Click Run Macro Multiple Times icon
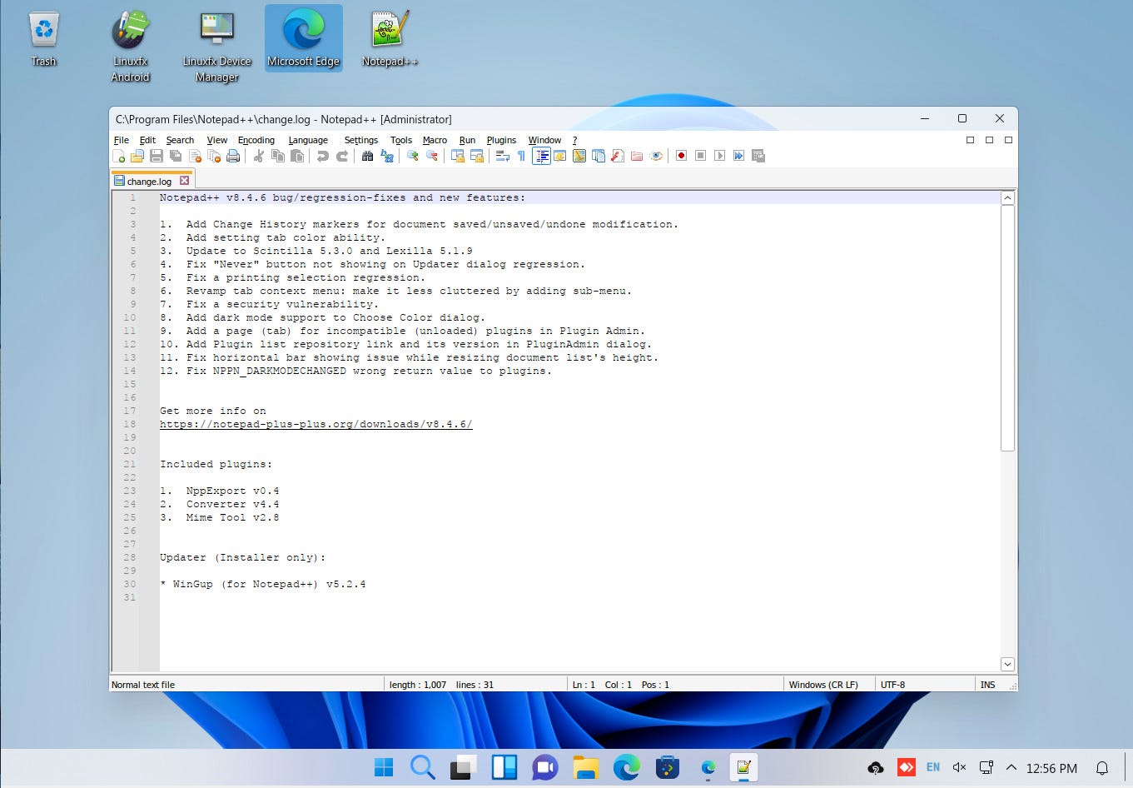This screenshot has height=788, width=1133. 738,156
